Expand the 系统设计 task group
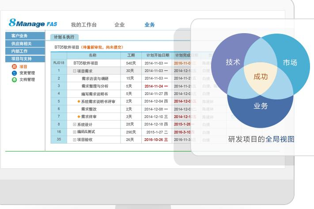 (x=75, y=125)
